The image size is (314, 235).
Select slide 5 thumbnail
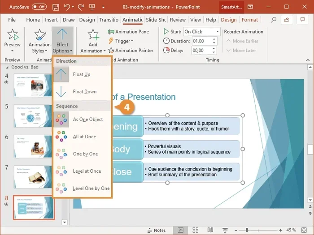33,116
